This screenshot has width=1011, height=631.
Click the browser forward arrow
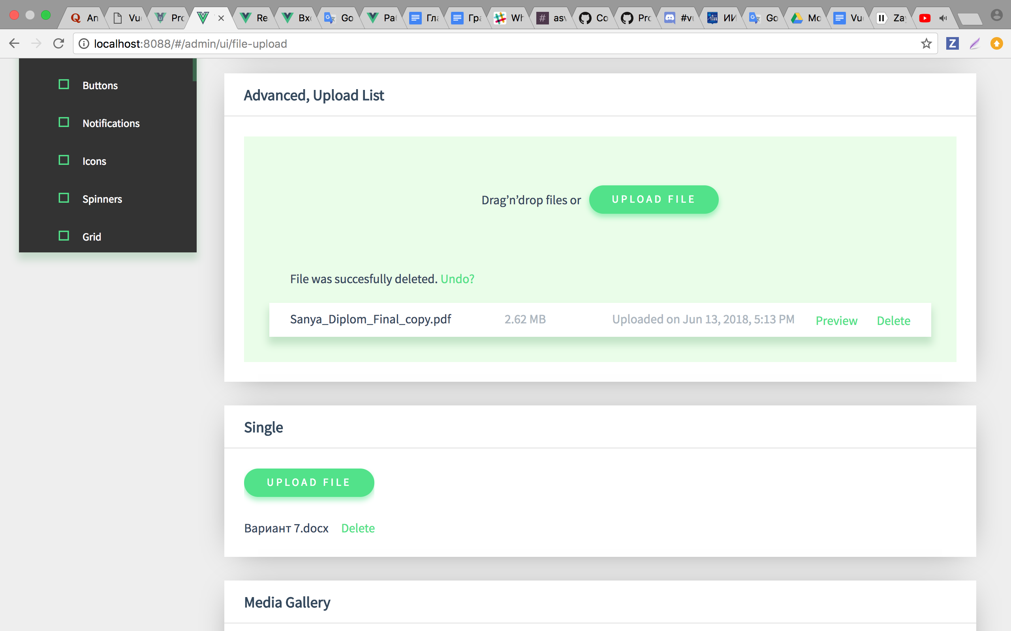tap(37, 43)
